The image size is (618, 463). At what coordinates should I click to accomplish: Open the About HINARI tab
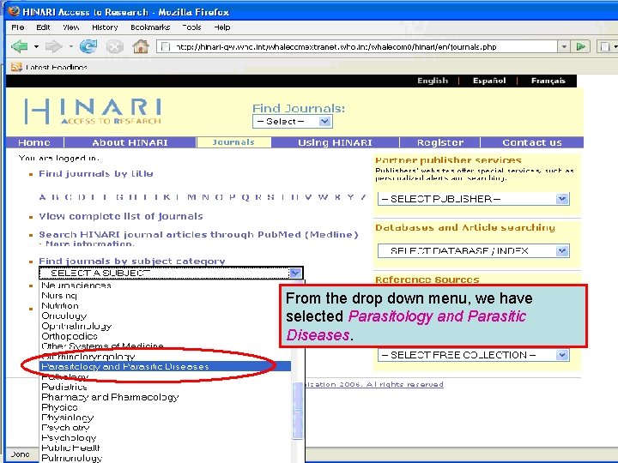click(x=130, y=142)
